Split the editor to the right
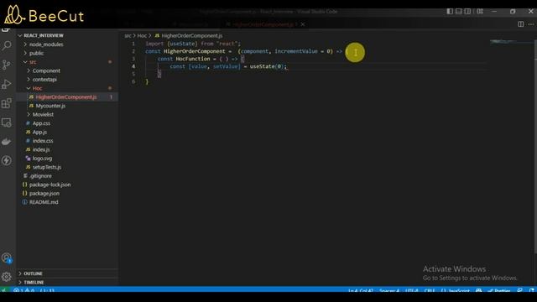The height and width of the screenshot is (302, 537). (x=520, y=24)
